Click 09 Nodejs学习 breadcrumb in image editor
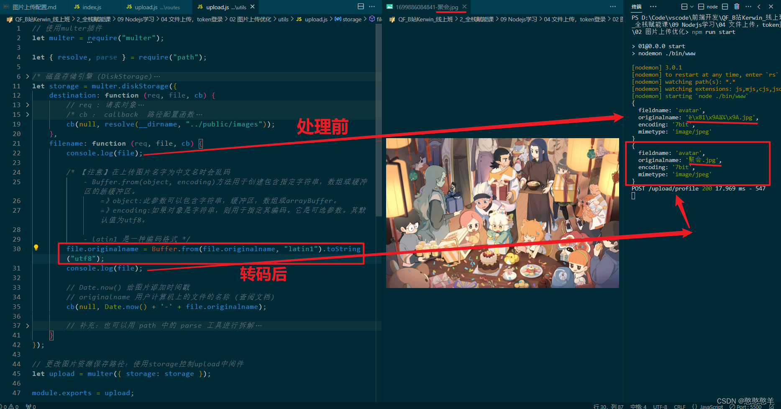The height and width of the screenshot is (409, 781). [518, 19]
